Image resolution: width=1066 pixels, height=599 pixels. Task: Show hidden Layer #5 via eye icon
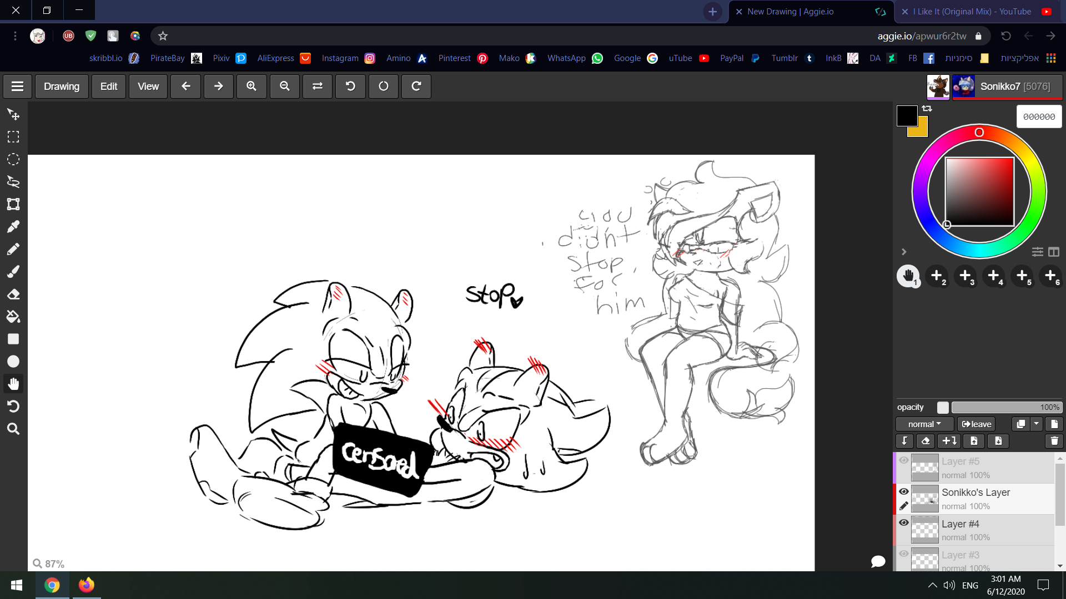click(904, 460)
